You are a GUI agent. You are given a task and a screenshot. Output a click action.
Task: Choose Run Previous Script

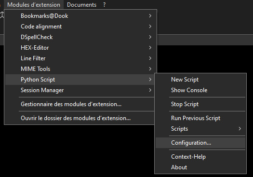(200, 118)
